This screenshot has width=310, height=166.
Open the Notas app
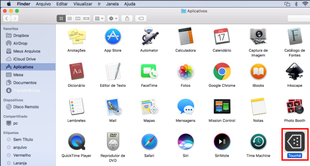pos(258,106)
